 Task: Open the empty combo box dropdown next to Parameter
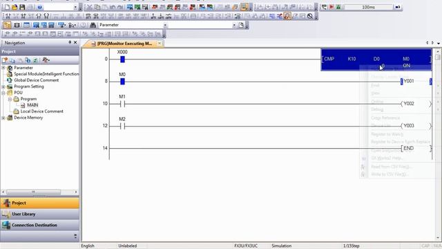pyautogui.click(x=234, y=25)
